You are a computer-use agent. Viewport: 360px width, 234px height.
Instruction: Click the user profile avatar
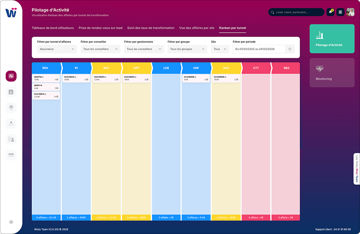tap(350, 12)
